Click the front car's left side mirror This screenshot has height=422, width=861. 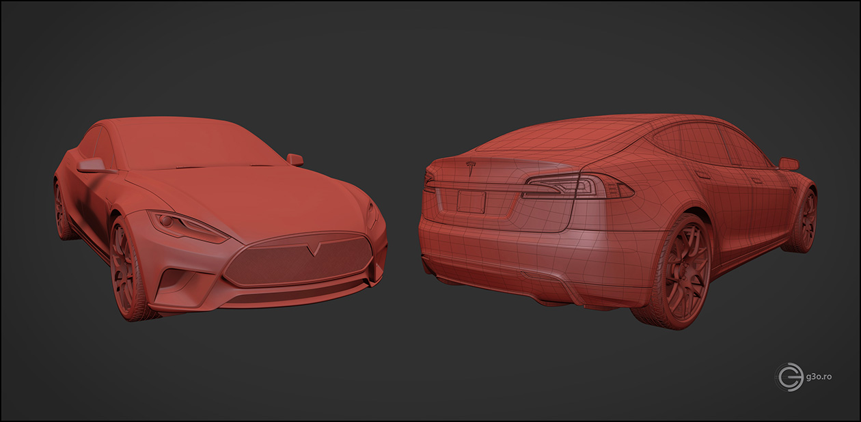[92, 165]
